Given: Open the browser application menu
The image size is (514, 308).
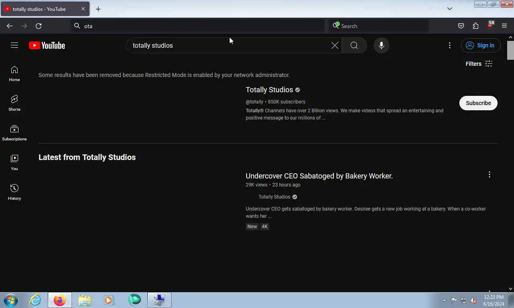Looking at the screenshot, I should (x=504, y=26).
